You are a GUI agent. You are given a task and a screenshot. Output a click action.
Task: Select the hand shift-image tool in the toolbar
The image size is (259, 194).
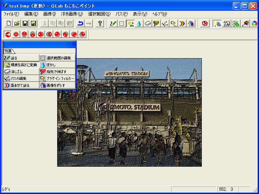[x=191, y=24]
